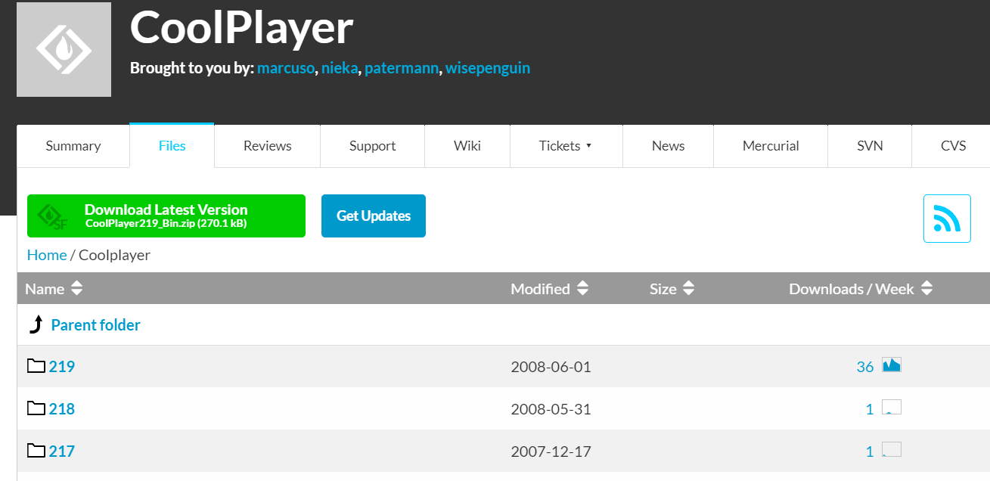
Task: Click the 36 downloads count for 219
Action: pyautogui.click(x=865, y=367)
